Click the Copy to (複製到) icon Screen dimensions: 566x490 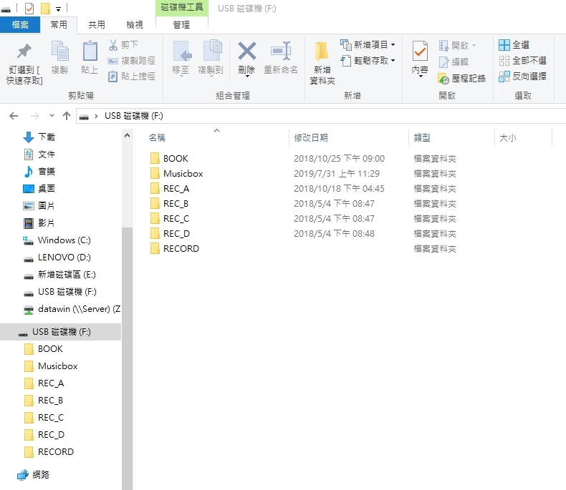(212, 51)
